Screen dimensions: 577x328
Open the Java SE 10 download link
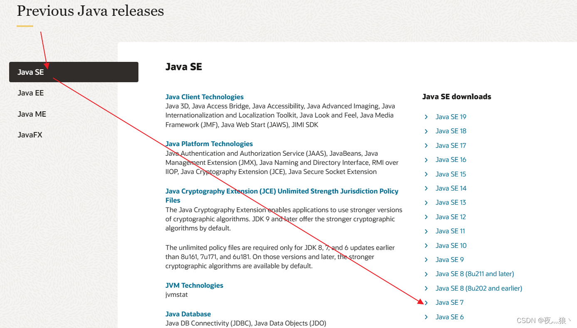(x=451, y=245)
